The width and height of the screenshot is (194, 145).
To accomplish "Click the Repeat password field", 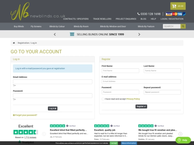I will 162,92.
